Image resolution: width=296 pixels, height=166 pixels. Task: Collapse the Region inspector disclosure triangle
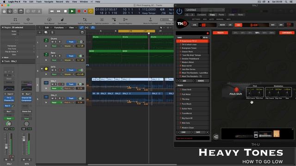3,28
